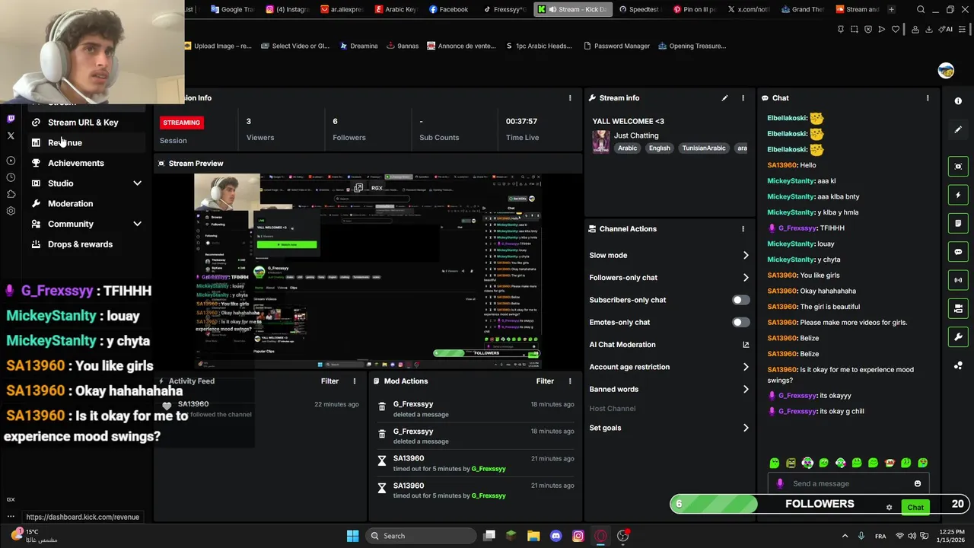Toggle Emotes-only chat switch
The width and height of the screenshot is (974, 548).
tap(740, 323)
